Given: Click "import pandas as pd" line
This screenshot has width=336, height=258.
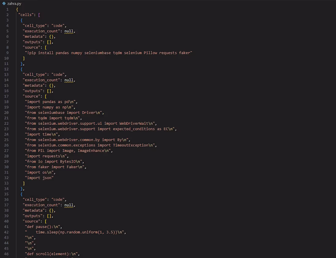Looking at the screenshot, I should pyautogui.click(x=51, y=102).
